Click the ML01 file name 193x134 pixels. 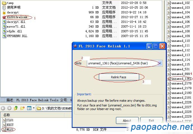(x=10, y=130)
